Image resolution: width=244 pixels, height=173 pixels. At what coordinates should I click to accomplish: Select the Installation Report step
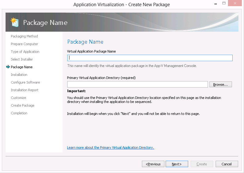(x=25, y=90)
